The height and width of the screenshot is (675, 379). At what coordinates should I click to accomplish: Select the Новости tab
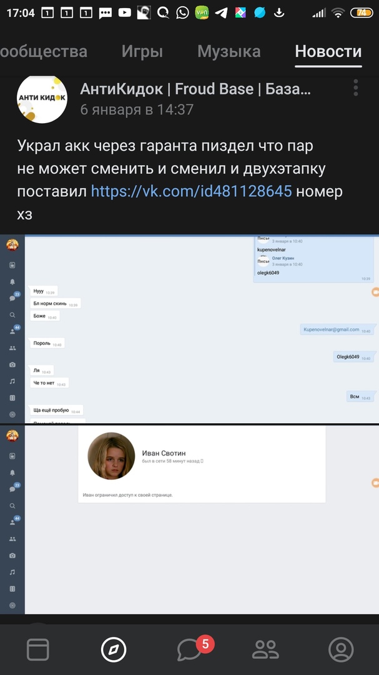tap(328, 52)
